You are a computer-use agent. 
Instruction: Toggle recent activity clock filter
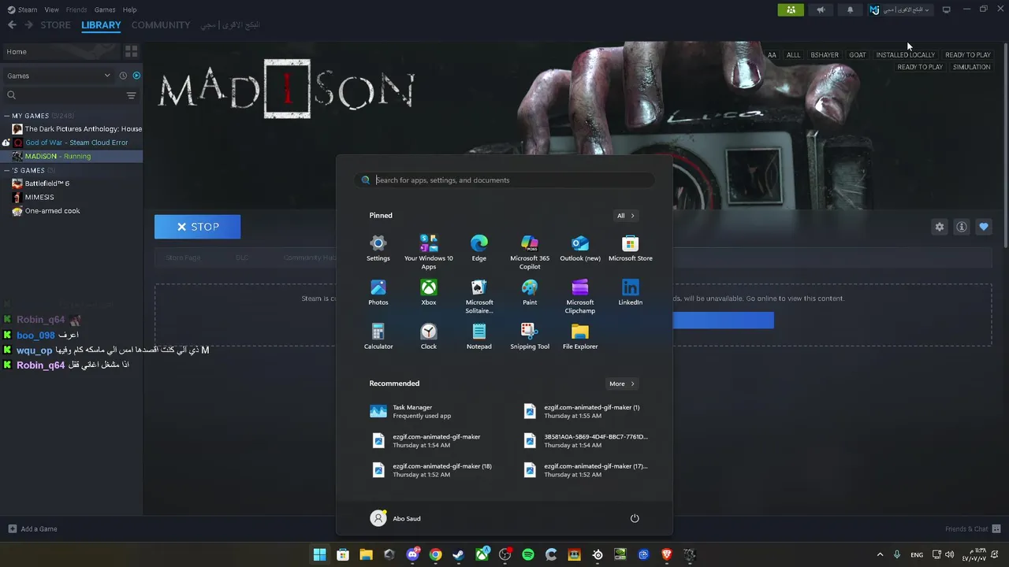(123, 76)
